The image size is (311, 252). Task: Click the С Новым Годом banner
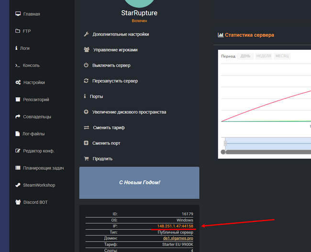click(x=139, y=183)
